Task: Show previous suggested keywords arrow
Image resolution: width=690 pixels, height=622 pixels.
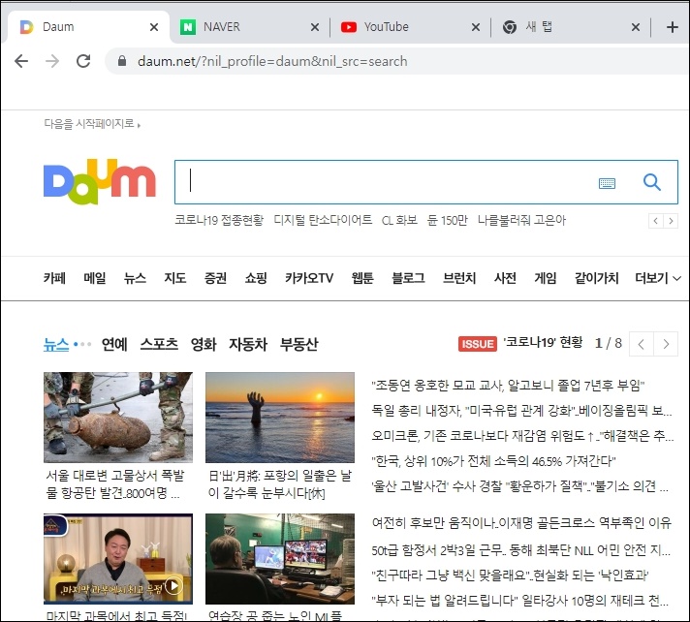Action: pyautogui.click(x=656, y=221)
